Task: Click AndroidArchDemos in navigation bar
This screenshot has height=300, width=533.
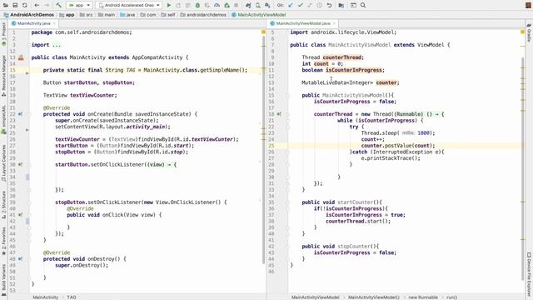Action: click(x=29, y=15)
